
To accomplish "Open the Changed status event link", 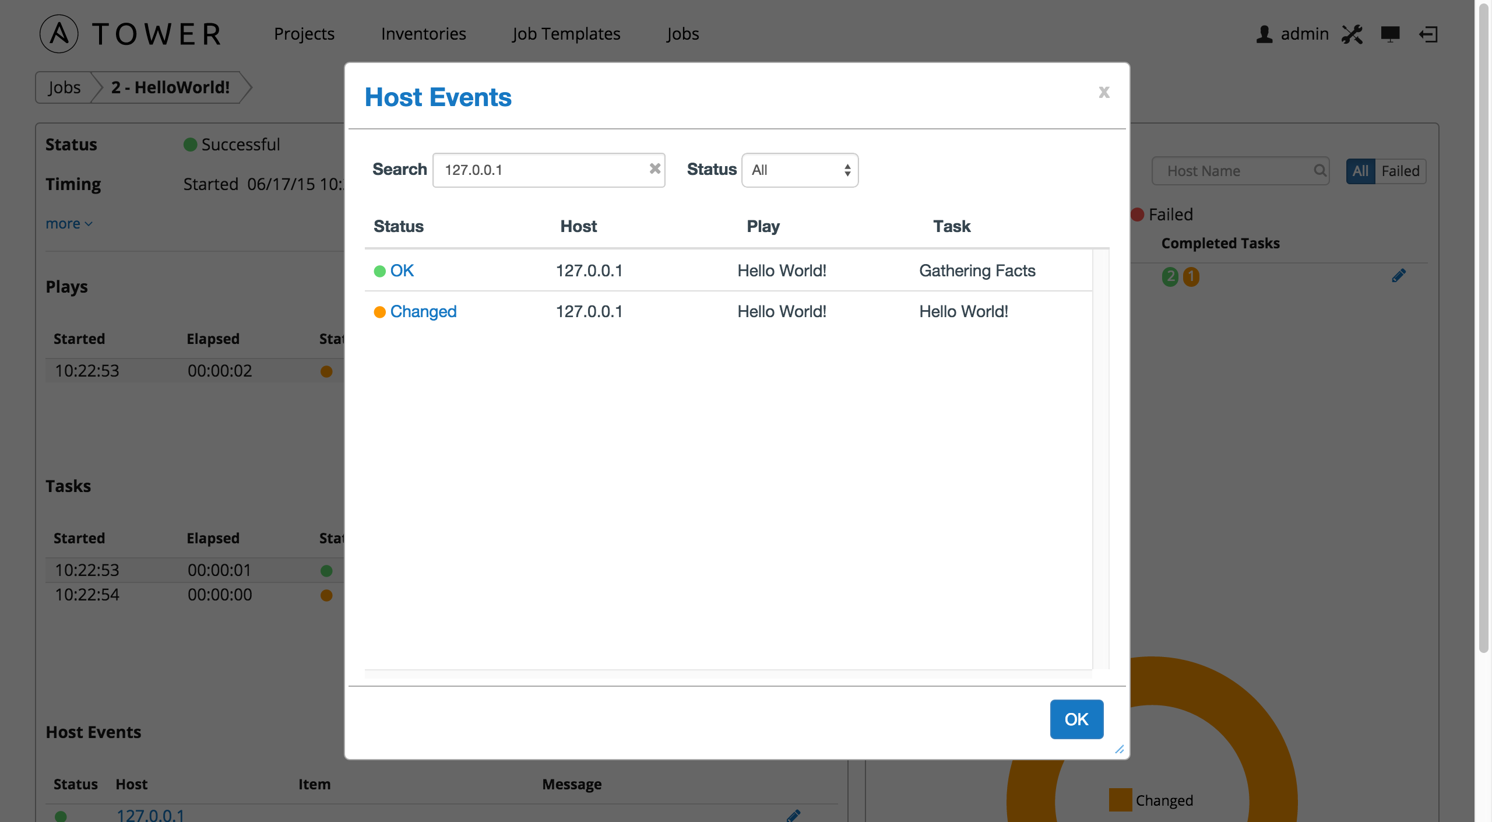I will pos(423,311).
